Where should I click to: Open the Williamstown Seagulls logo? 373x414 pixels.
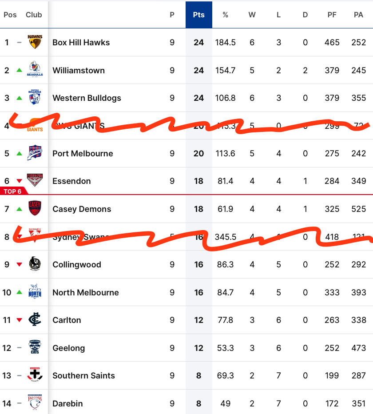[35, 69]
